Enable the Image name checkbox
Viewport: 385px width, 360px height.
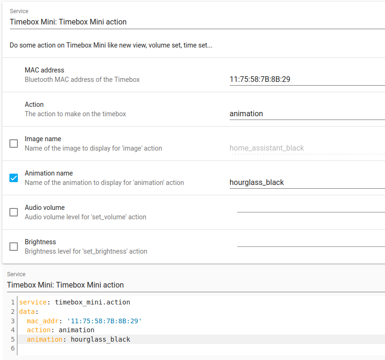point(14,144)
